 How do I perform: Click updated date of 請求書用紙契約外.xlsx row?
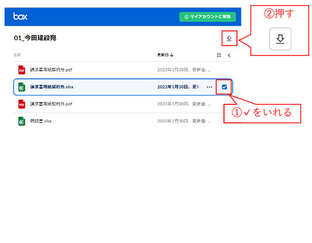click(178, 87)
